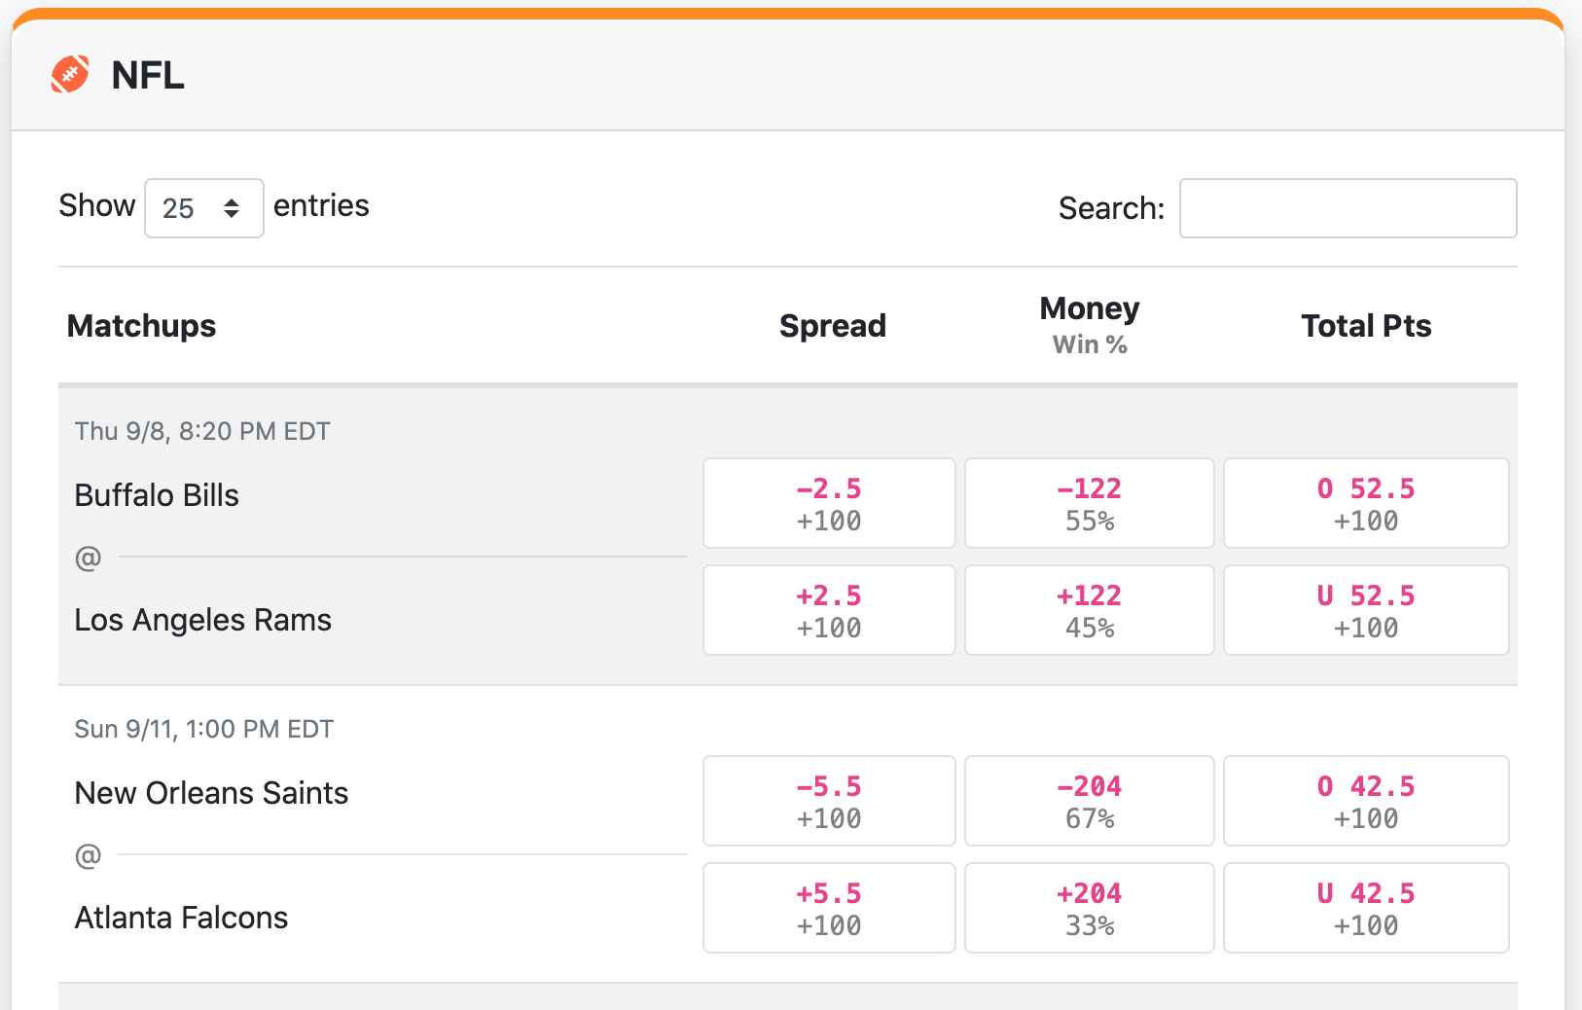This screenshot has height=1010, width=1582.
Task: Click the orange NFL football icon
Action: pos(70,75)
